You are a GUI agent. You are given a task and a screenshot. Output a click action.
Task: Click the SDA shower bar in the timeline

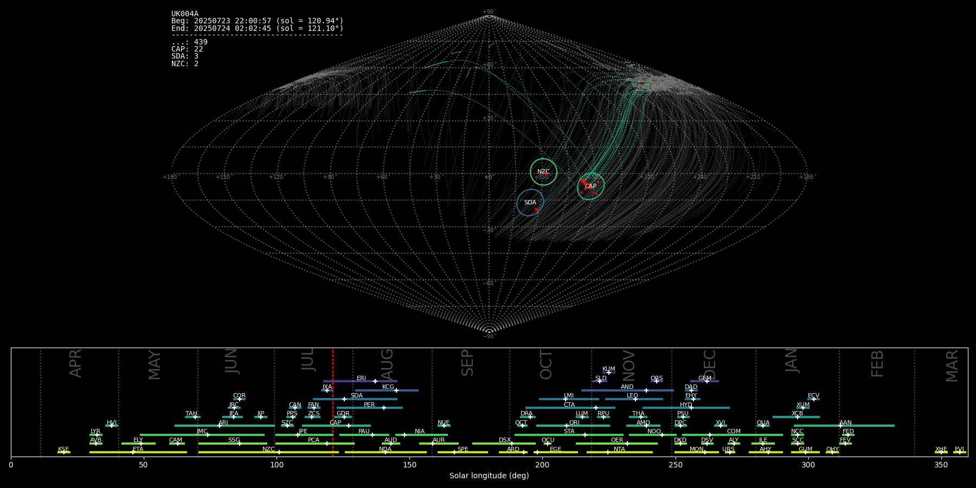coord(355,399)
